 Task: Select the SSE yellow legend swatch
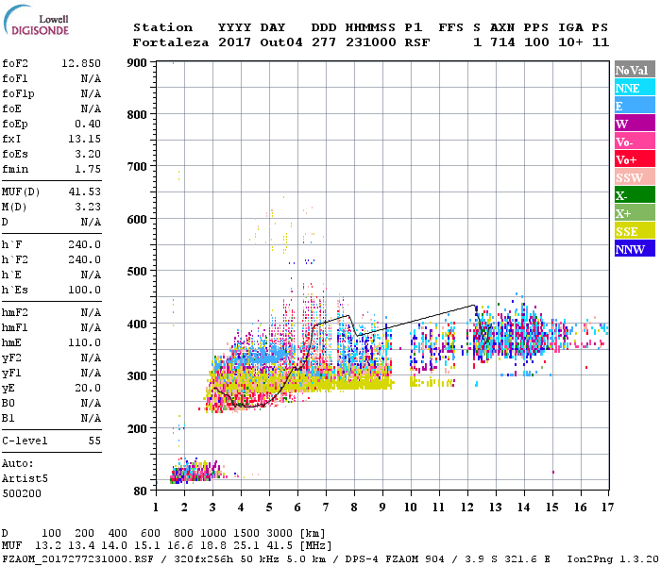634,231
